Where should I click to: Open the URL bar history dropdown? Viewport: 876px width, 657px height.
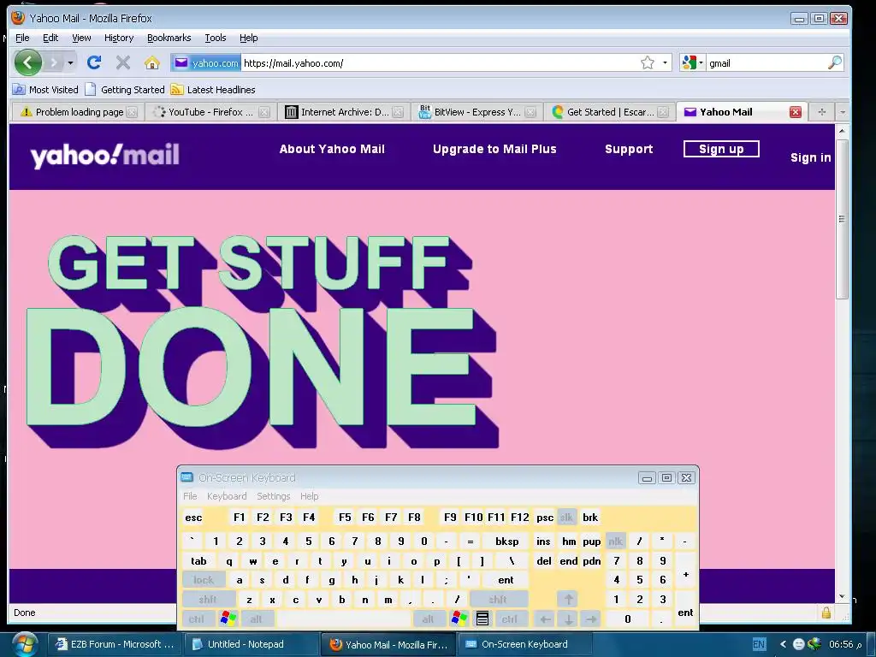[x=665, y=62]
